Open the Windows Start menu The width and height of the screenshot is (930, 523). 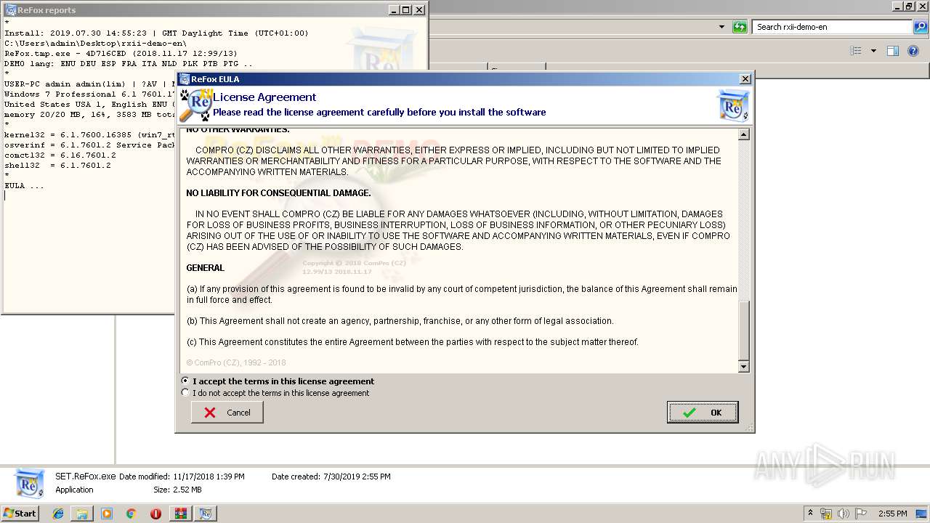point(20,514)
